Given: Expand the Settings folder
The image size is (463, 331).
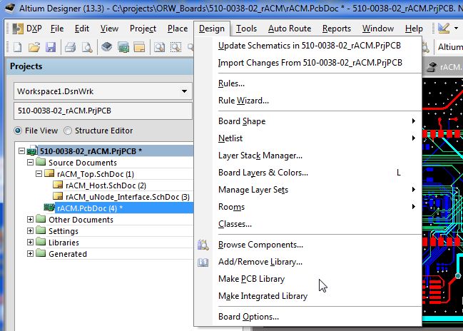Looking at the screenshot, I should [30, 231].
